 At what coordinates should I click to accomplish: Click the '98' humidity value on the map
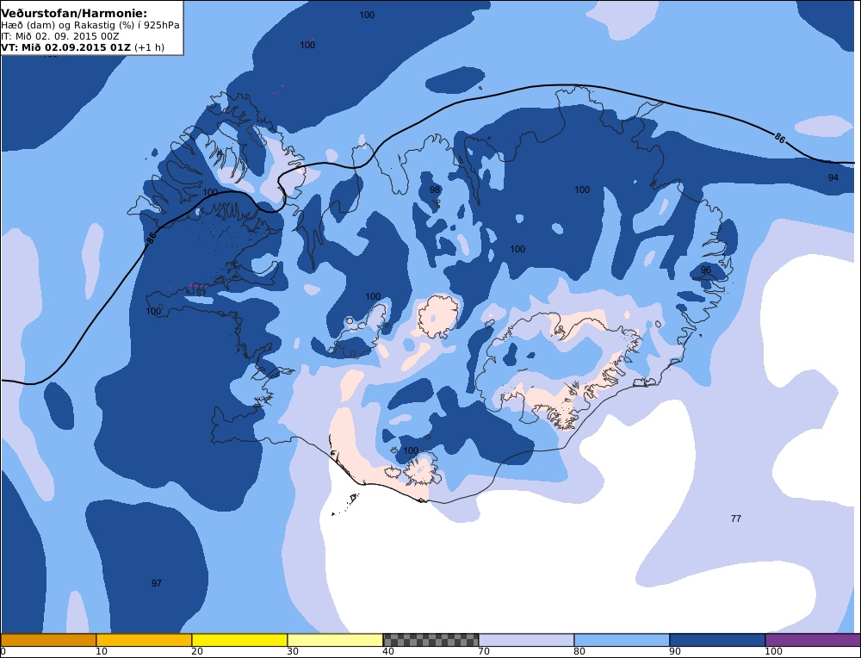click(x=434, y=189)
